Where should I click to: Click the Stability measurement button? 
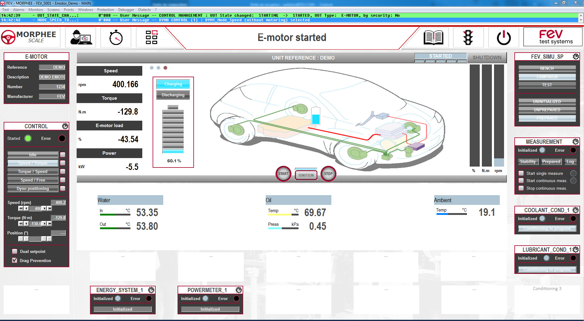tap(528, 162)
